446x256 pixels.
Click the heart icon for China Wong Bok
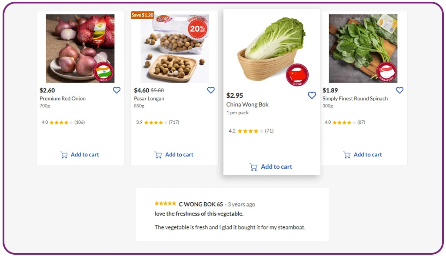pyautogui.click(x=312, y=95)
